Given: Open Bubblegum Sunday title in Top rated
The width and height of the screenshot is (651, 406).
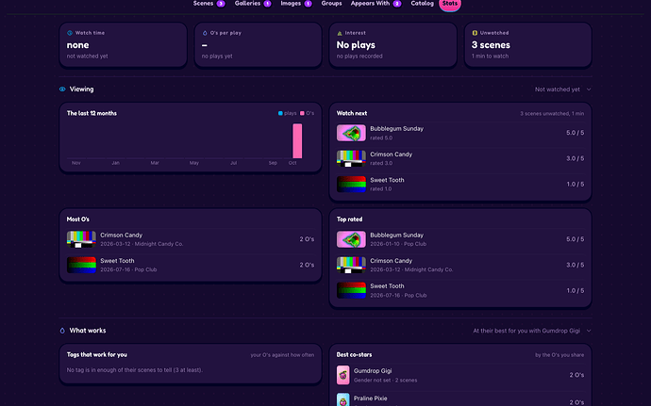Looking at the screenshot, I should point(397,235).
